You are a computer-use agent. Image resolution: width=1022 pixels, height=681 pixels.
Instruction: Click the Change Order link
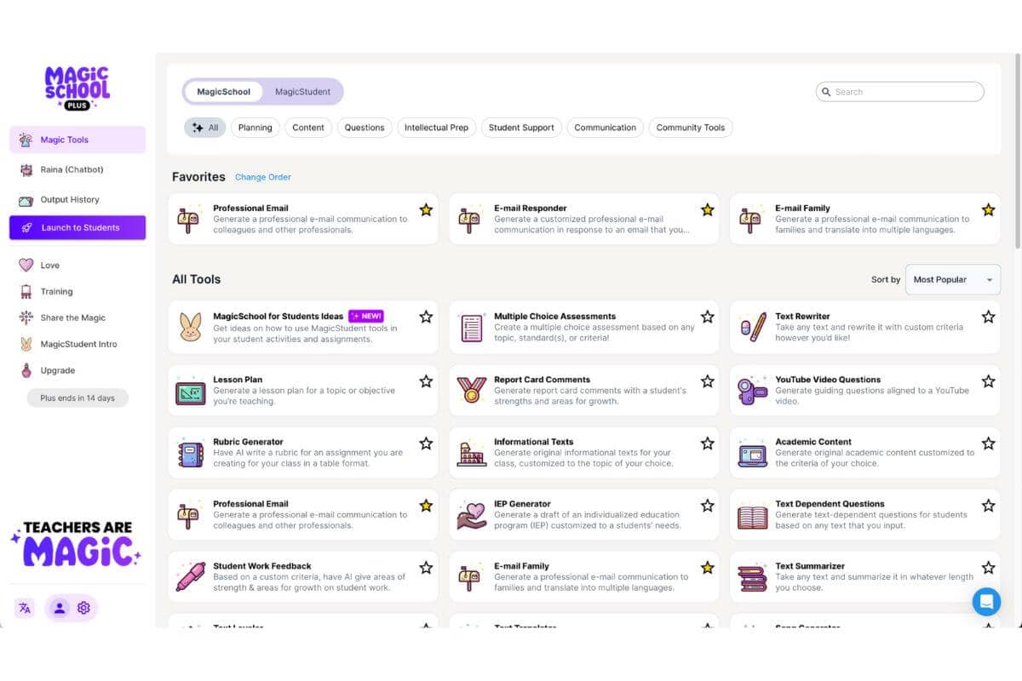point(263,177)
